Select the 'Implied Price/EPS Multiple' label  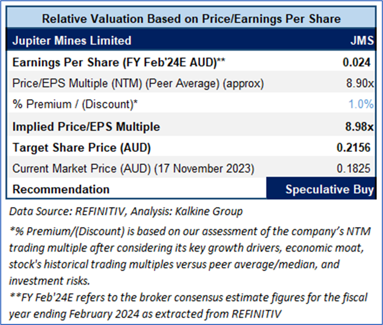[86, 127]
